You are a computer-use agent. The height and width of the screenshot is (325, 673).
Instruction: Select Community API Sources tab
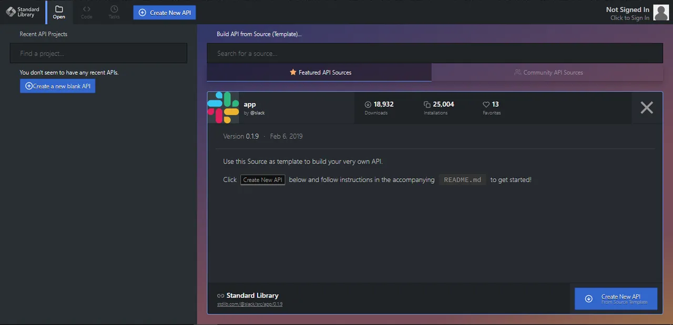547,73
